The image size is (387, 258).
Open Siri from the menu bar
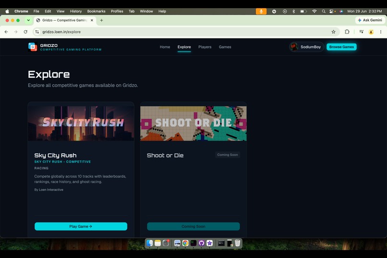pos(341,12)
